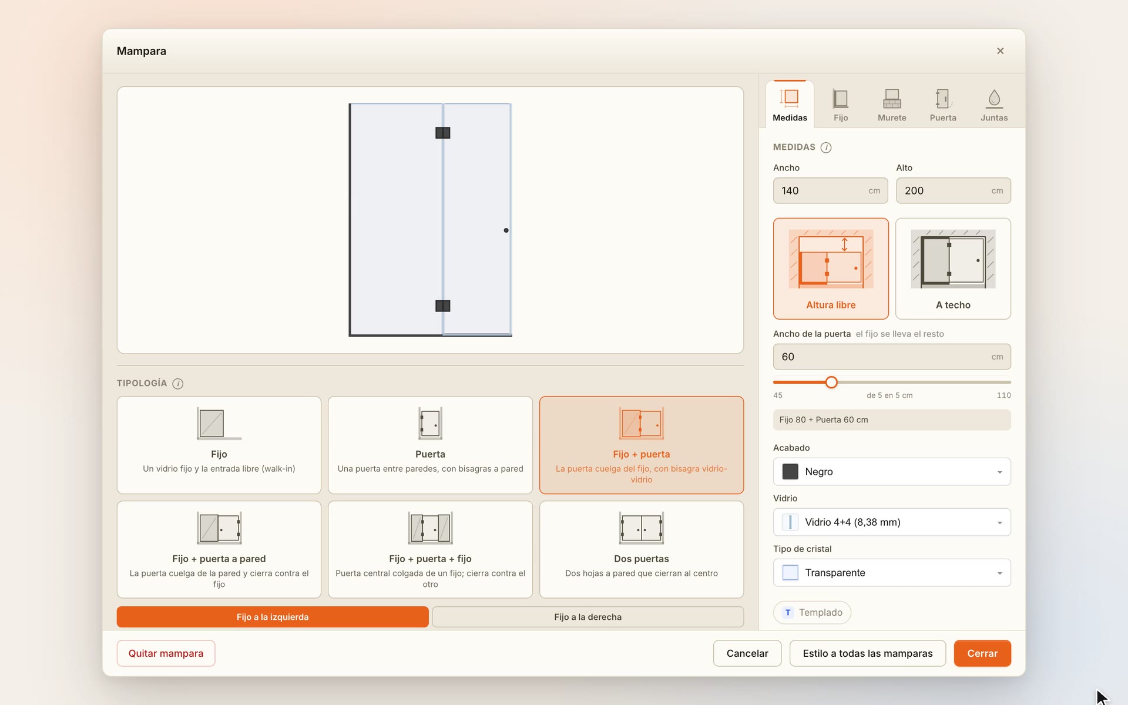Choose the A techo height option

pyautogui.click(x=953, y=268)
